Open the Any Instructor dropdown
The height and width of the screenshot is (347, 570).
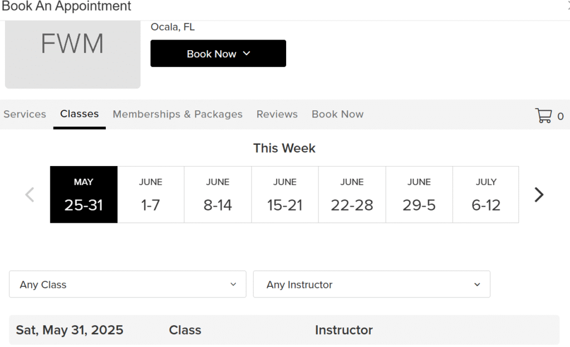pyautogui.click(x=371, y=284)
